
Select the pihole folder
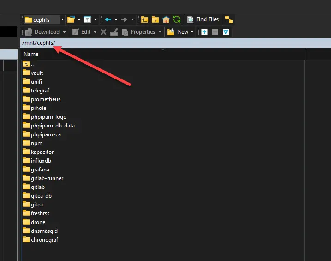pyautogui.click(x=35, y=108)
